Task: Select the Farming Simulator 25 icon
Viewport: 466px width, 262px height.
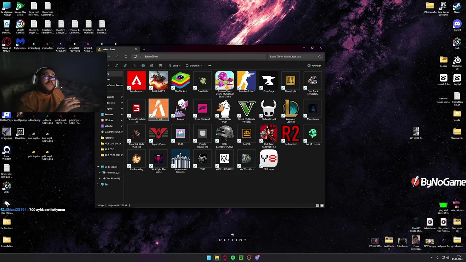Action: click(x=137, y=111)
